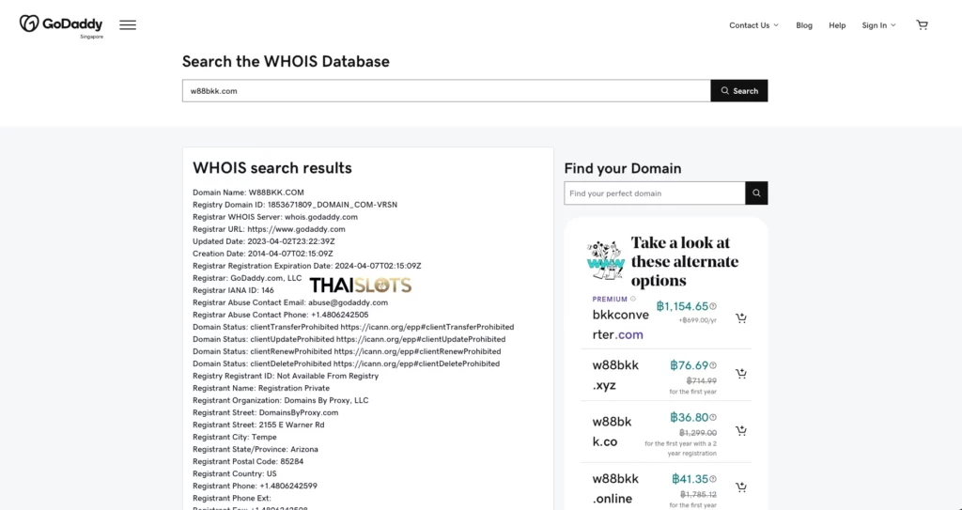Click the THAISLOTS logo image
The image size is (962, 510).
coord(361,285)
